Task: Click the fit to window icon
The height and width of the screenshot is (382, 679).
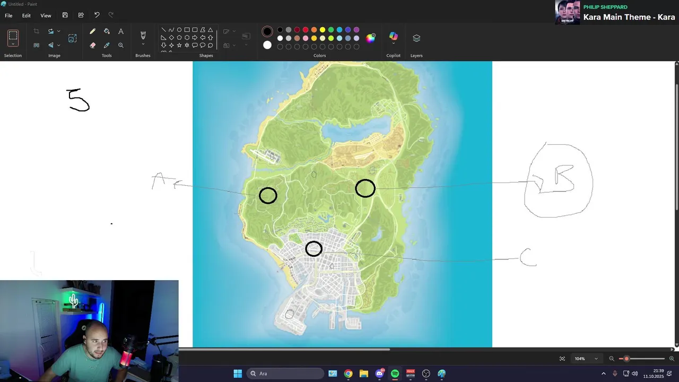Action: point(562,359)
